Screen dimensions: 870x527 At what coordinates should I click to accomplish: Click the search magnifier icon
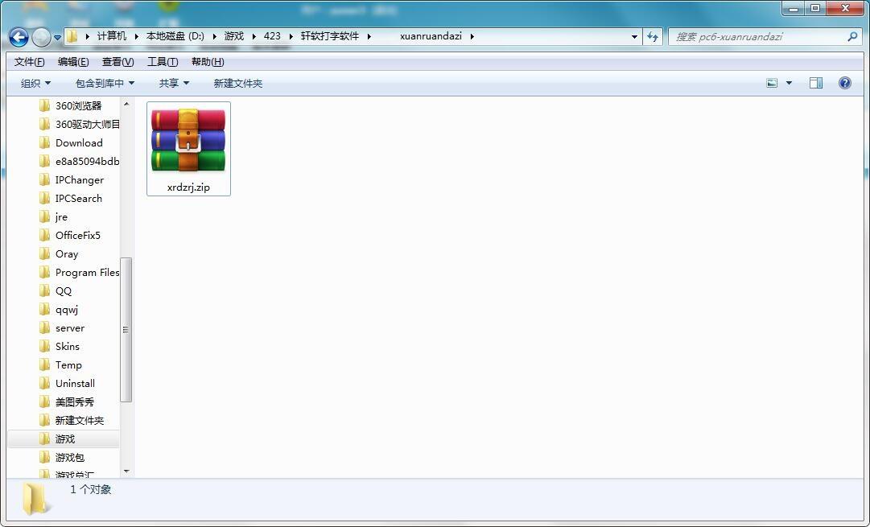[852, 37]
